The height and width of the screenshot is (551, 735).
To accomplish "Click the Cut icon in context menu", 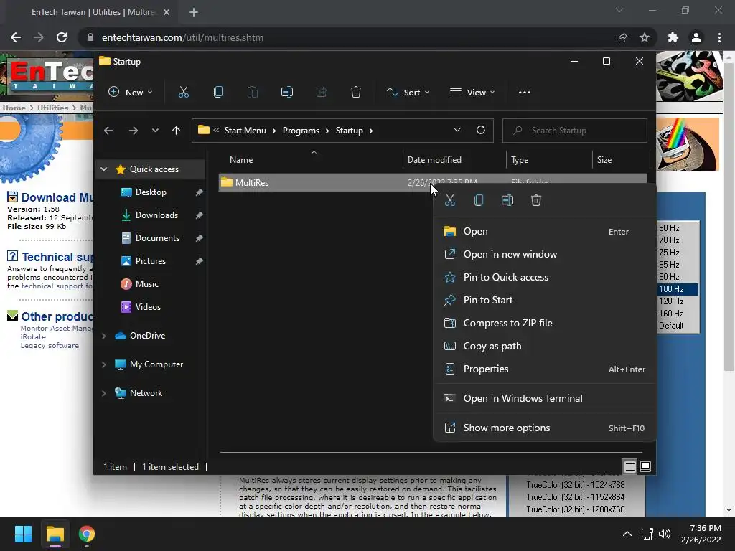I will 450,201.
